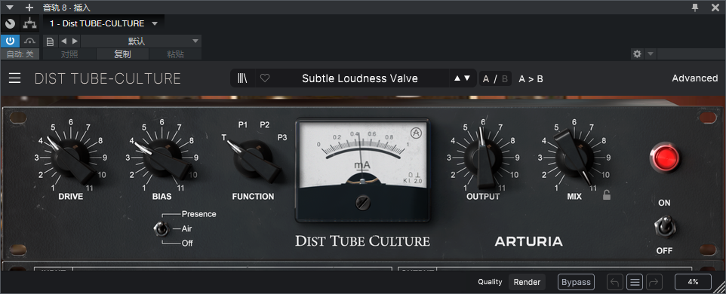726x294 pixels.
Task: Close the plugin window
Action: pyautogui.click(x=715, y=8)
